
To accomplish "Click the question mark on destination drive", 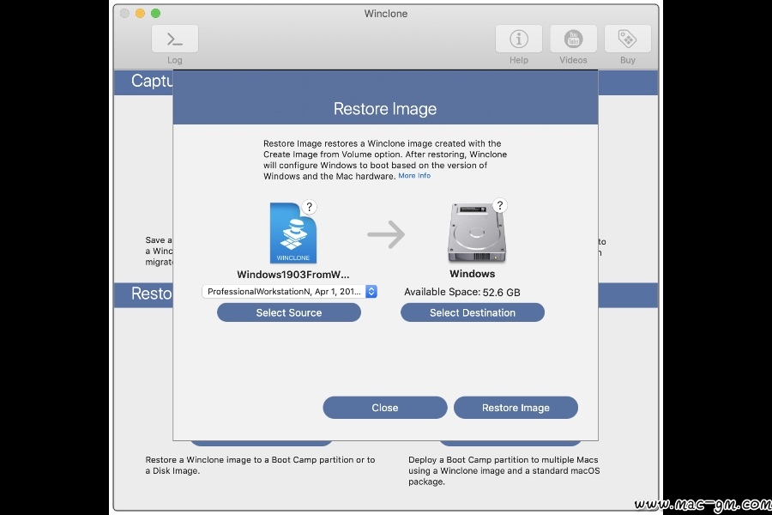I will pyautogui.click(x=500, y=205).
